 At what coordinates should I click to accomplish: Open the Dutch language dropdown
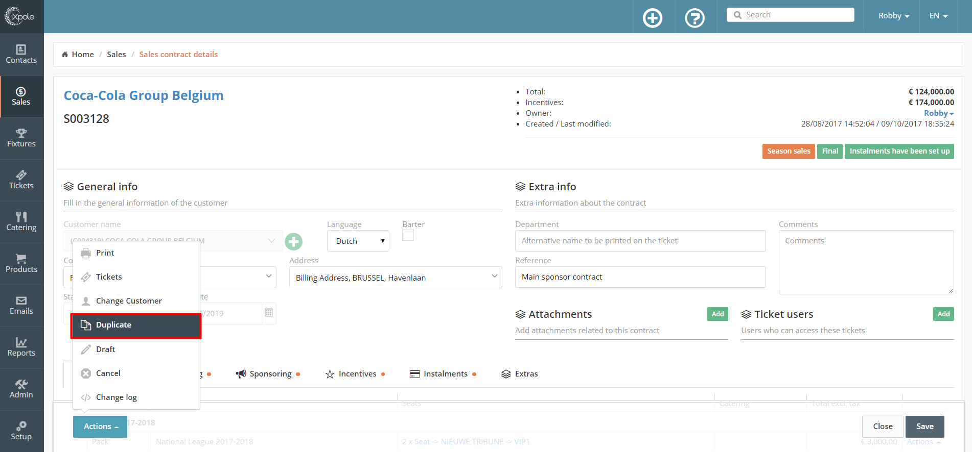point(358,241)
